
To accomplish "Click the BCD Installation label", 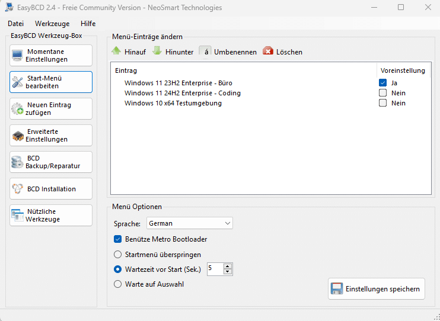I will (x=52, y=189).
